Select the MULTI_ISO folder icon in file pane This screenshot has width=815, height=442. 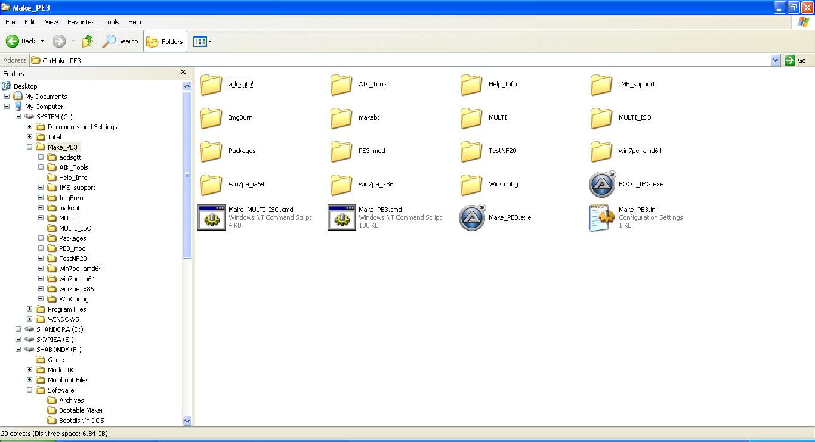(x=602, y=117)
